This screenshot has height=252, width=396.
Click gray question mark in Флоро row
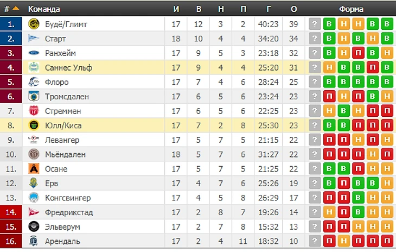pos(315,82)
